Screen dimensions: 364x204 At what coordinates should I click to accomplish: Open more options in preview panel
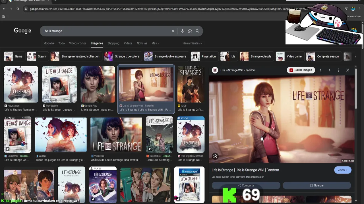pos(338,70)
